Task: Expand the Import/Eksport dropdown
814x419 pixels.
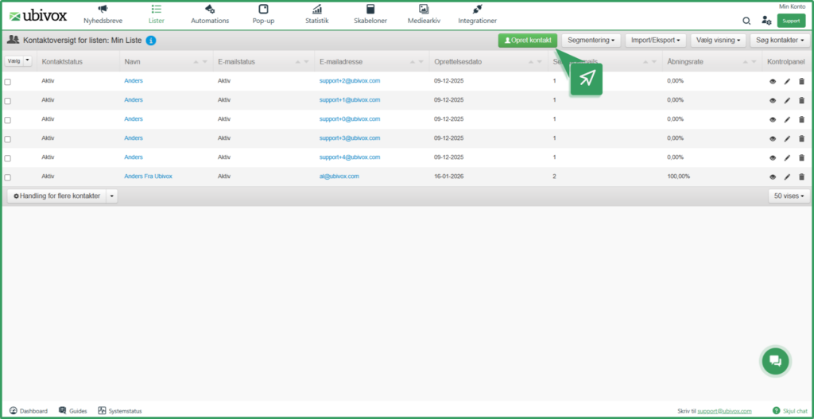Action: click(x=656, y=41)
